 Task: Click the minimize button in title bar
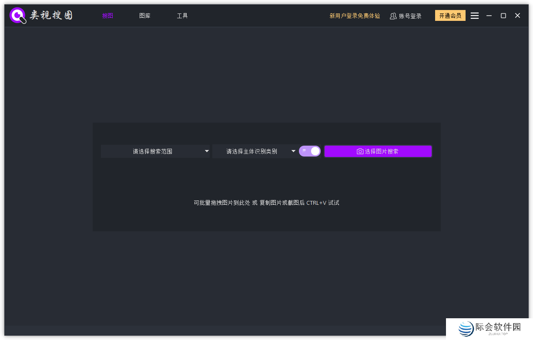point(489,15)
